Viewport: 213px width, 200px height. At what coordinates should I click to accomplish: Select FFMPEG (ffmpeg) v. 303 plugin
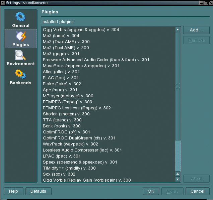point(108,102)
